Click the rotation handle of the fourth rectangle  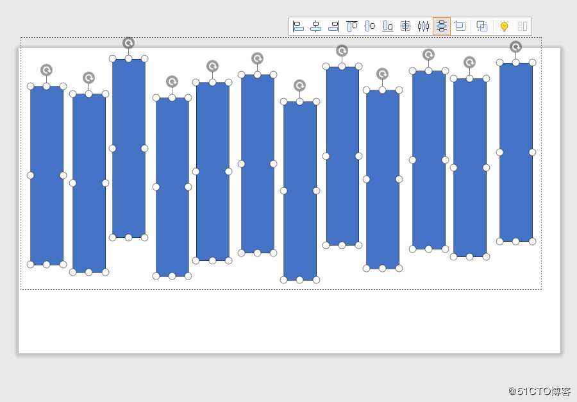click(x=172, y=81)
